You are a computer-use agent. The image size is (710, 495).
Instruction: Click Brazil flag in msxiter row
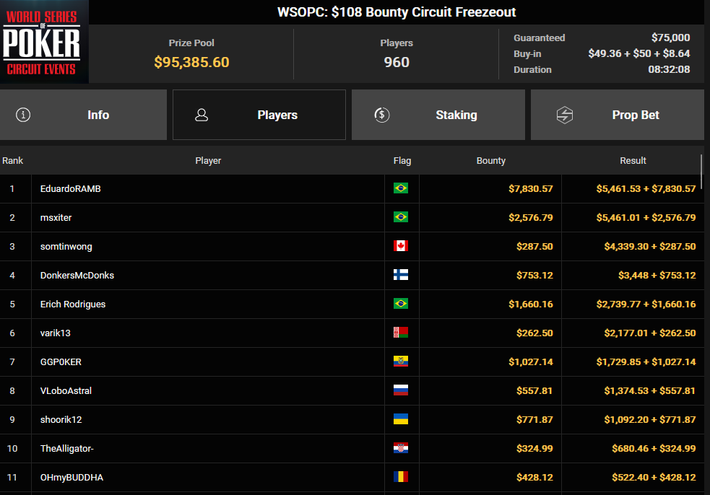[401, 217]
